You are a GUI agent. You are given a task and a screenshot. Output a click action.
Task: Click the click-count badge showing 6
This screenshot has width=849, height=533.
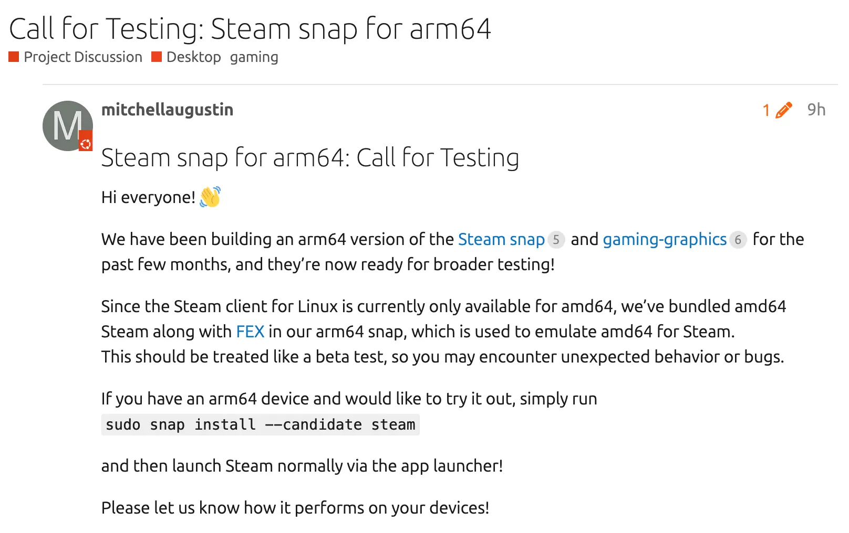pyautogui.click(x=738, y=240)
